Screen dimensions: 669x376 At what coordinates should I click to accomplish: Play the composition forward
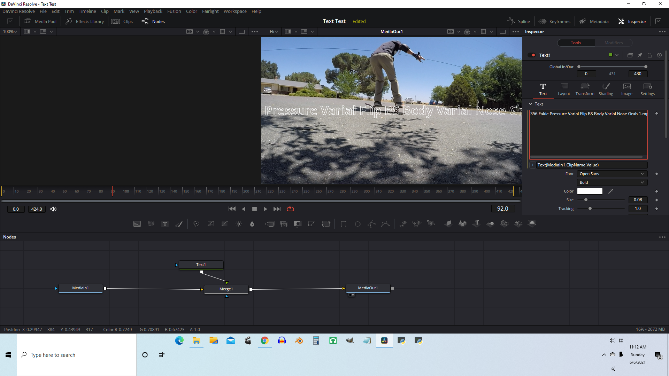265,209
